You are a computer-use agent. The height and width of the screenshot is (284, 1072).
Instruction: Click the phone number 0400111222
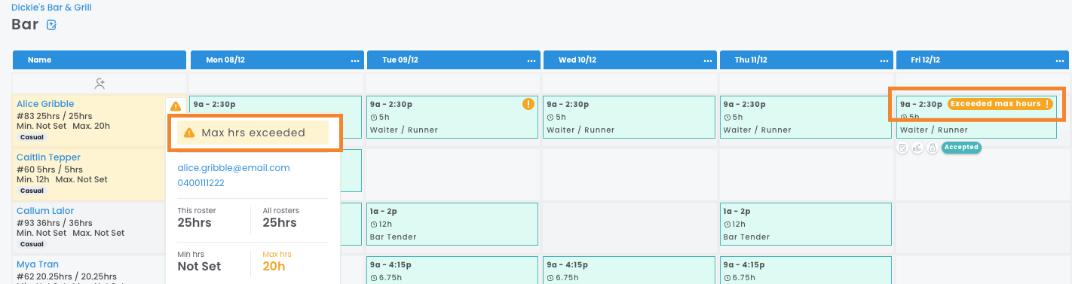pos(201,183)
